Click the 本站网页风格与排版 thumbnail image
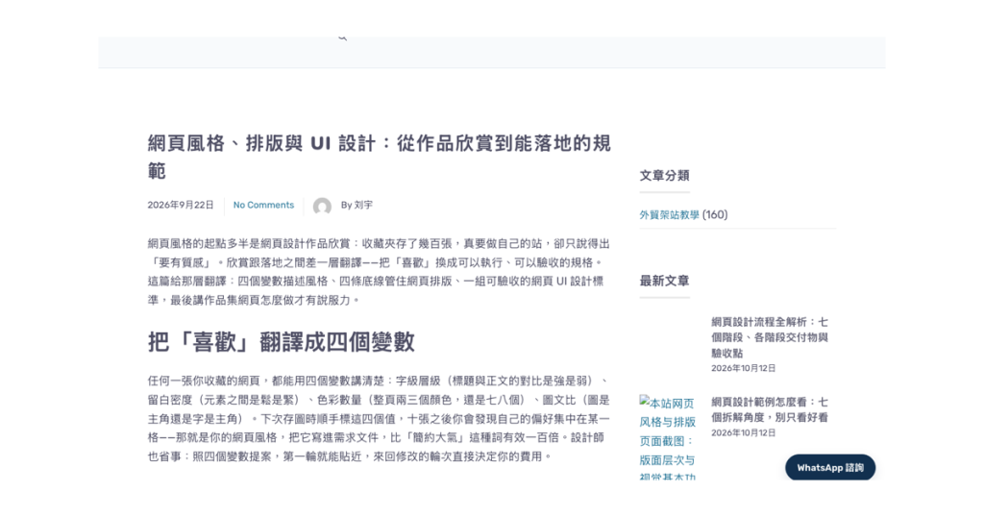984x517 pixels. [x=668, y=437]
